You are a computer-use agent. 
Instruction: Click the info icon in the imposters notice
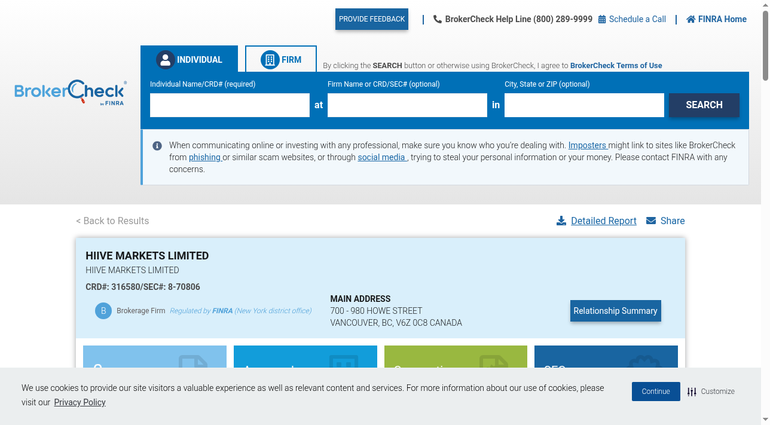point(157,146)
